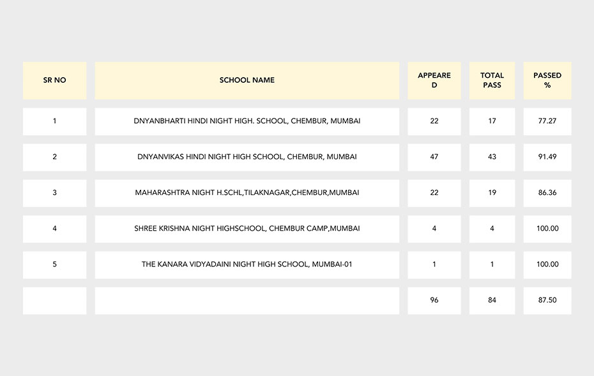594x376 pixels.
Task: Select The Kanara Vidyadaini Night School cell
Action: tap(247, 264)
